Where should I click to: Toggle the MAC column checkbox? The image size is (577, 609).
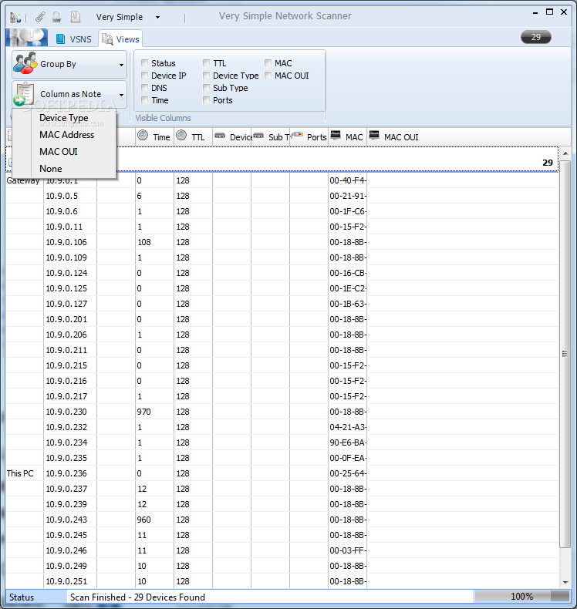point(268,62)
